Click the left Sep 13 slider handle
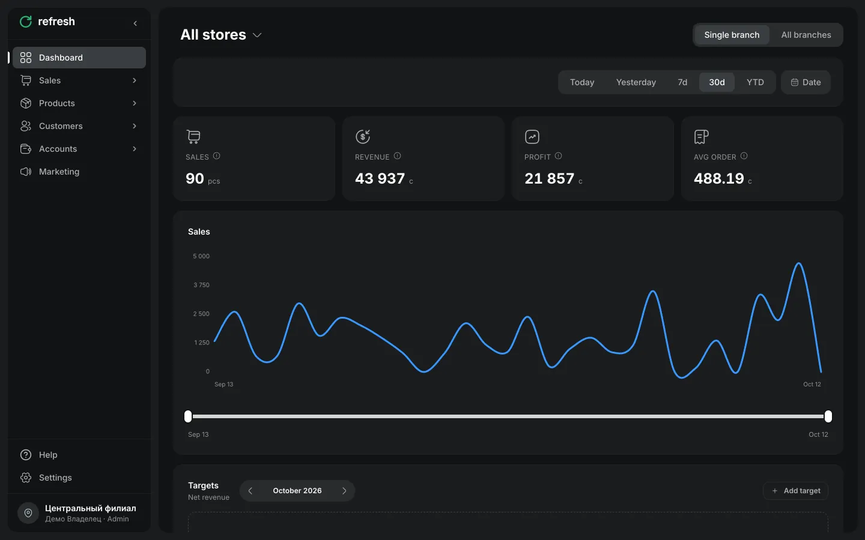This screenshot has height=540, width=865. coord(188,416)
